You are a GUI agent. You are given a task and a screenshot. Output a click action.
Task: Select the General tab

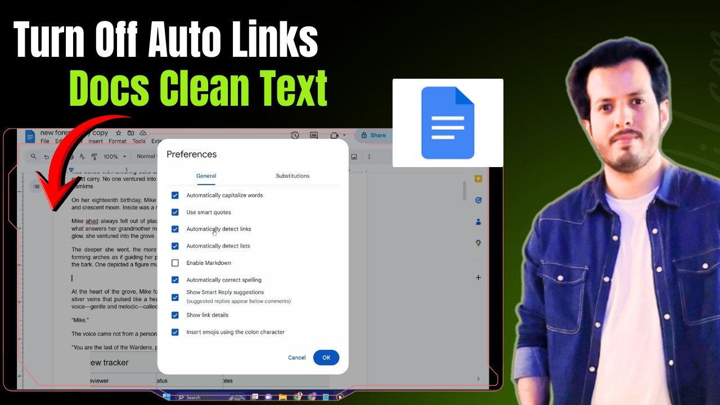tap(206, 175)
